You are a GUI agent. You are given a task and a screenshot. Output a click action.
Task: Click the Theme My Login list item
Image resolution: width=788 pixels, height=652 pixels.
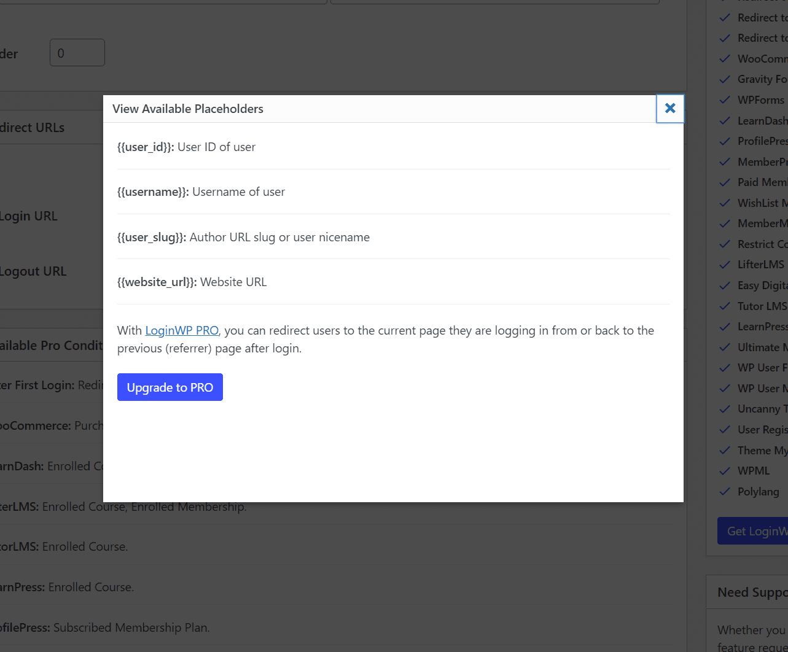[x=762, y=451]
